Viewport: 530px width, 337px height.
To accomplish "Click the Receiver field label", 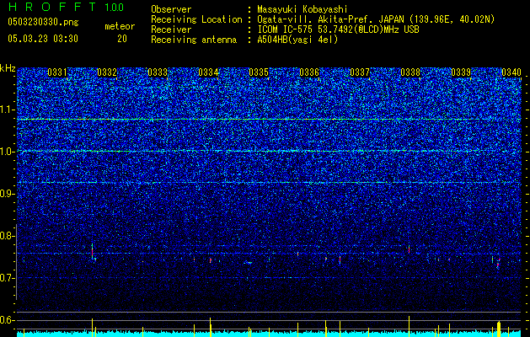I will [x=171, y=29].
